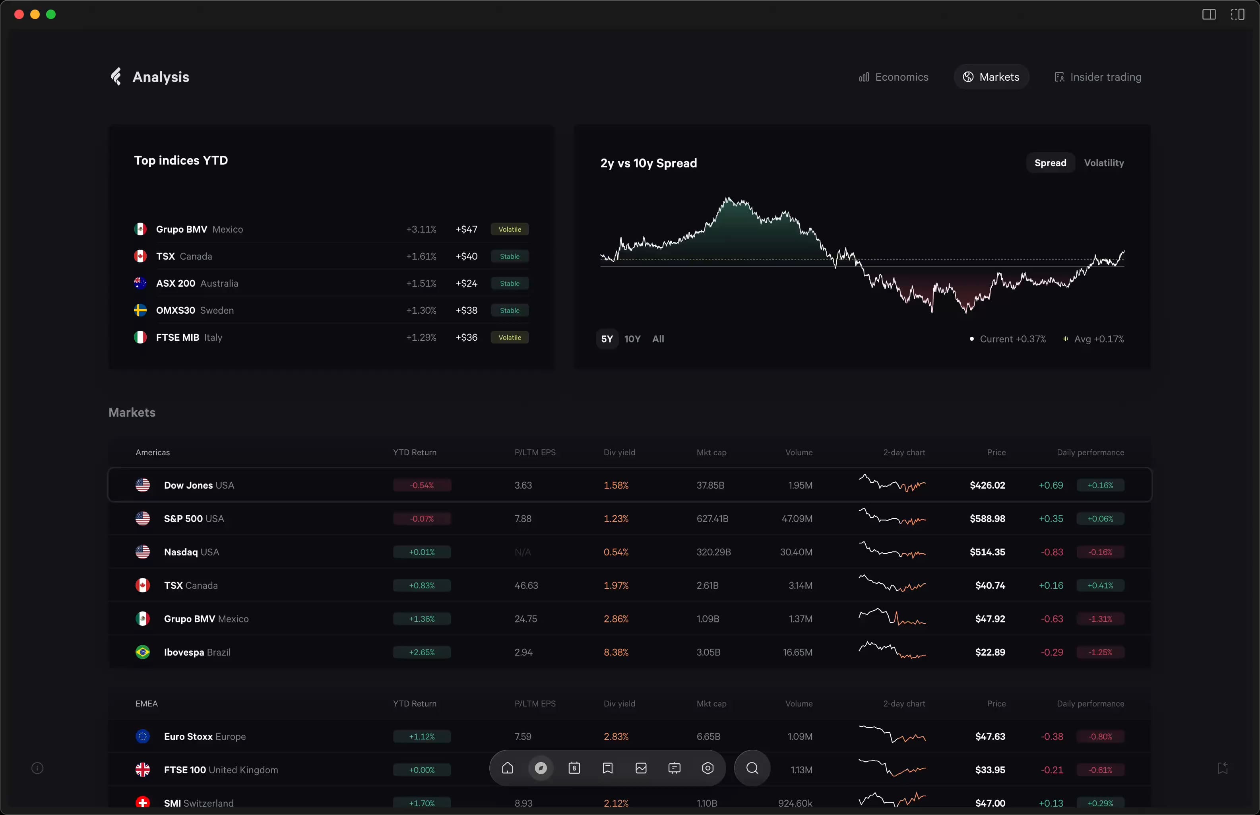Open the Ibovespa Brazil market row
This screenshot has width=1260, height=815.
197,652
